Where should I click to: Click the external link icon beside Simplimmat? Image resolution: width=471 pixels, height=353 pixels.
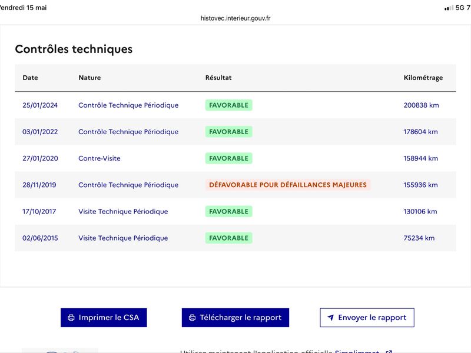pyautogui.click(x=389, y=351)
